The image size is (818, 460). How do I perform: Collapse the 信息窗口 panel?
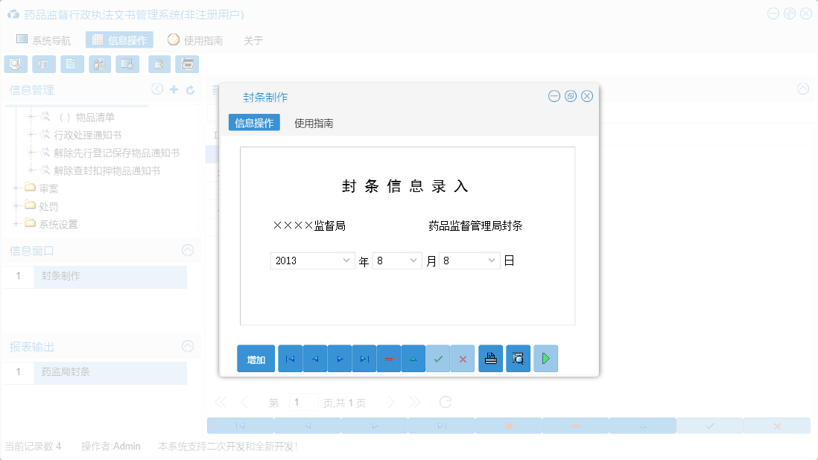187,250
